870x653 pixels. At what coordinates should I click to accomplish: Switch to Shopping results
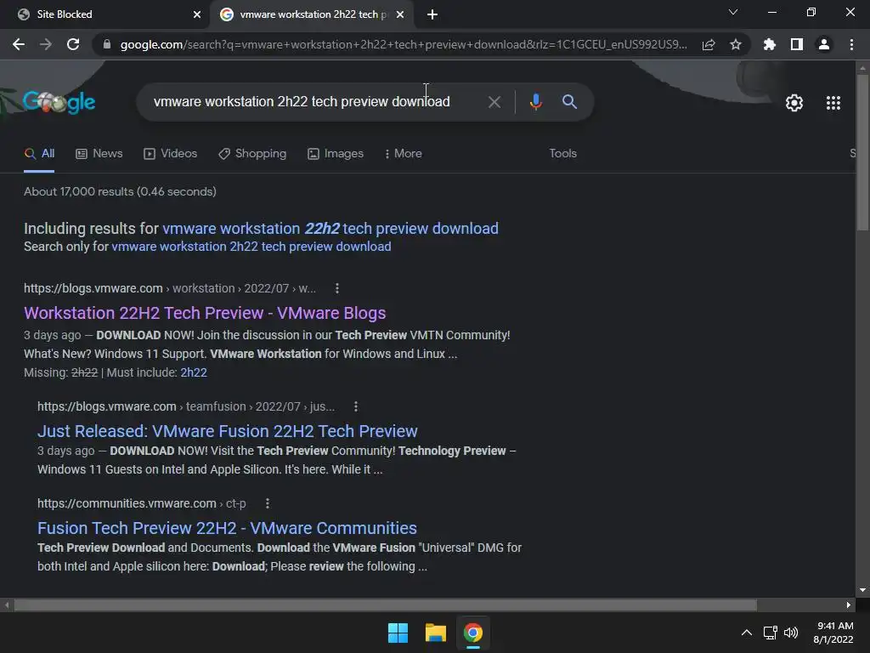point(252,153)
